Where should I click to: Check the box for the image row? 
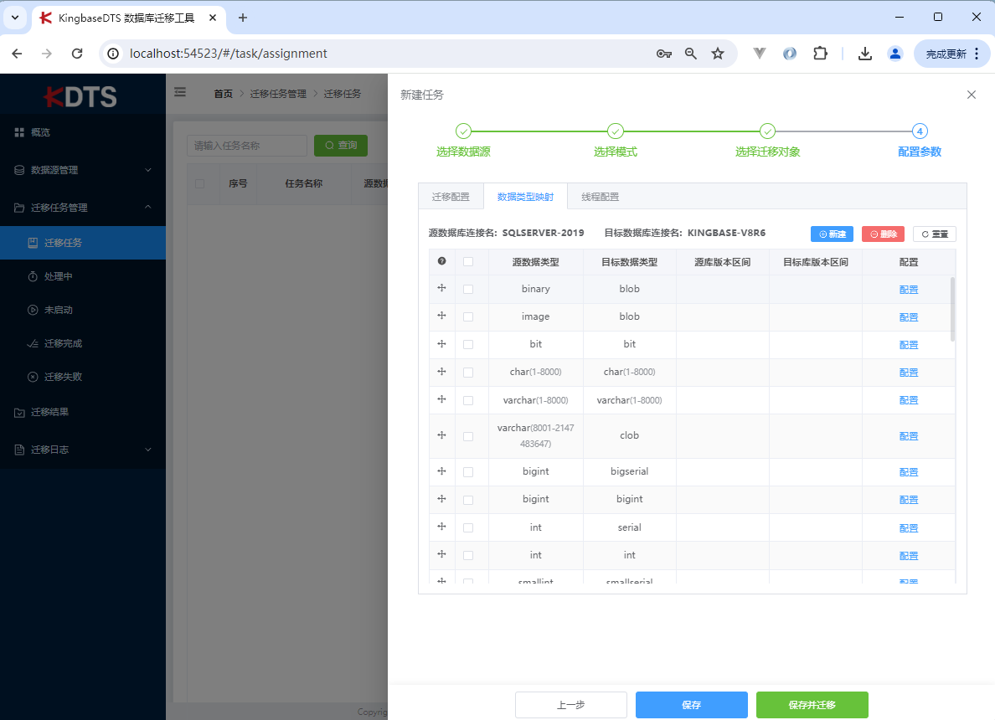[x=468, y=316]
